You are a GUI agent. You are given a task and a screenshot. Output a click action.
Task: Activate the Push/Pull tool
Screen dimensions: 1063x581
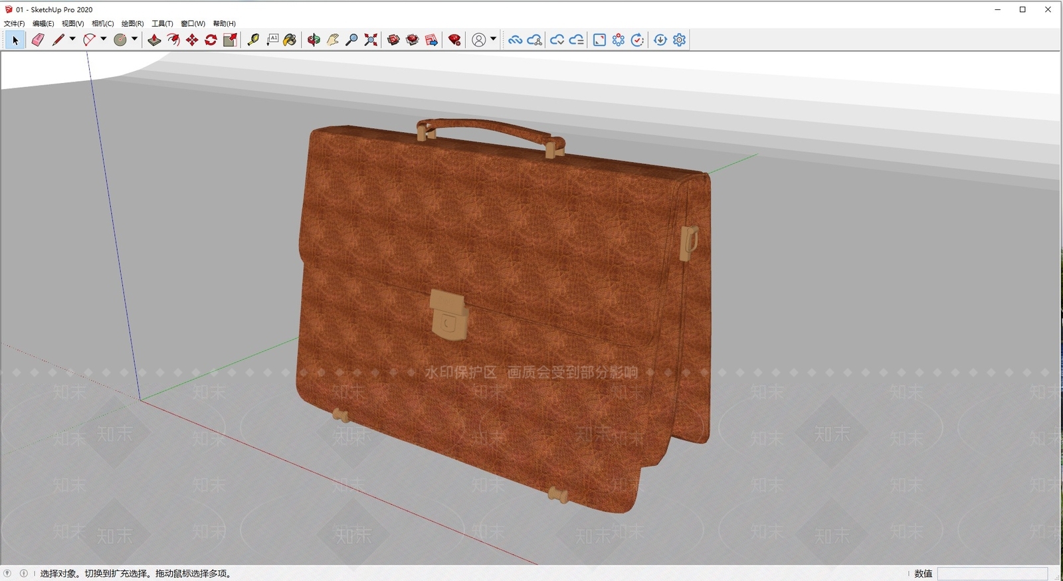pos(154,40)
